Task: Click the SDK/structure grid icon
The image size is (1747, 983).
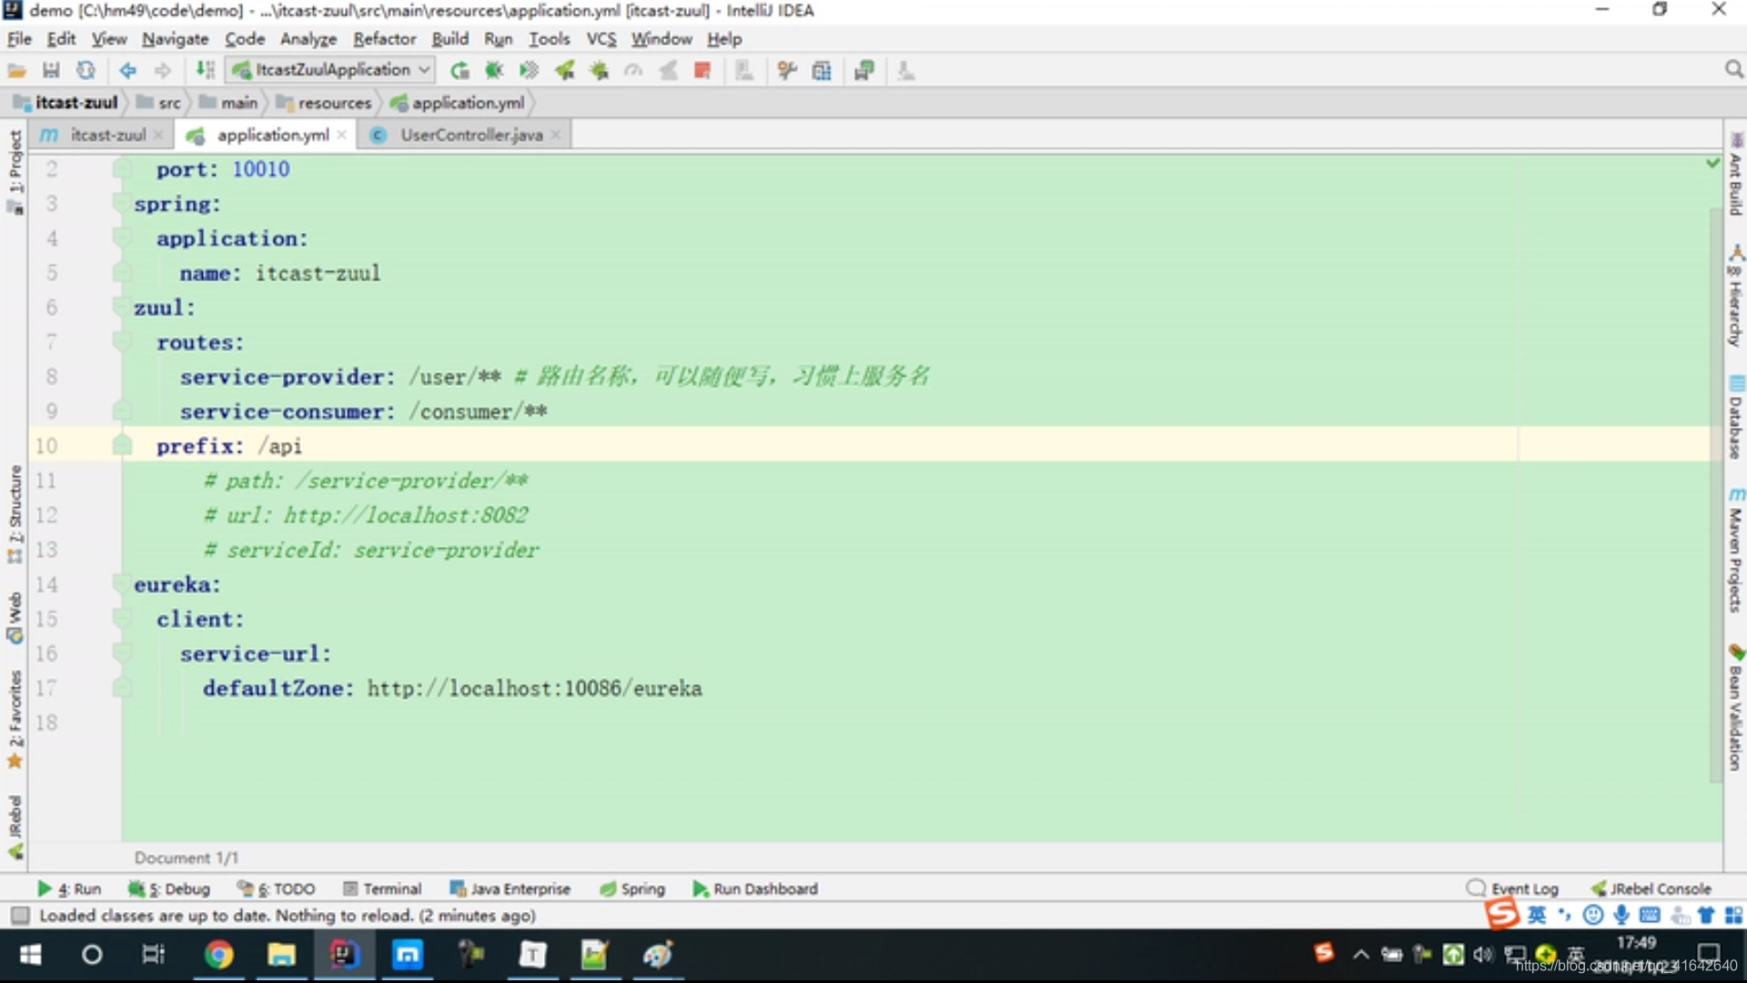Action: [822, 70]
